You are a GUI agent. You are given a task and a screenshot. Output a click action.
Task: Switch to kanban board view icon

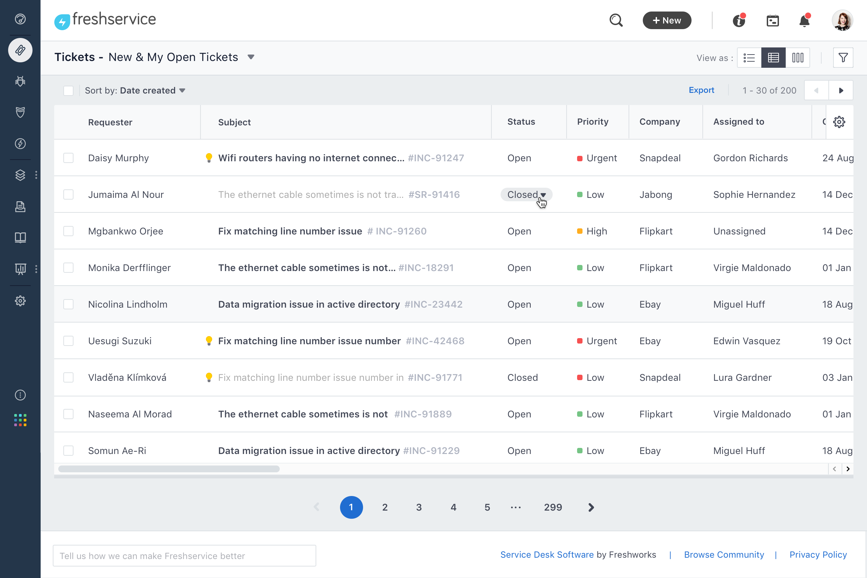(797, 58)
